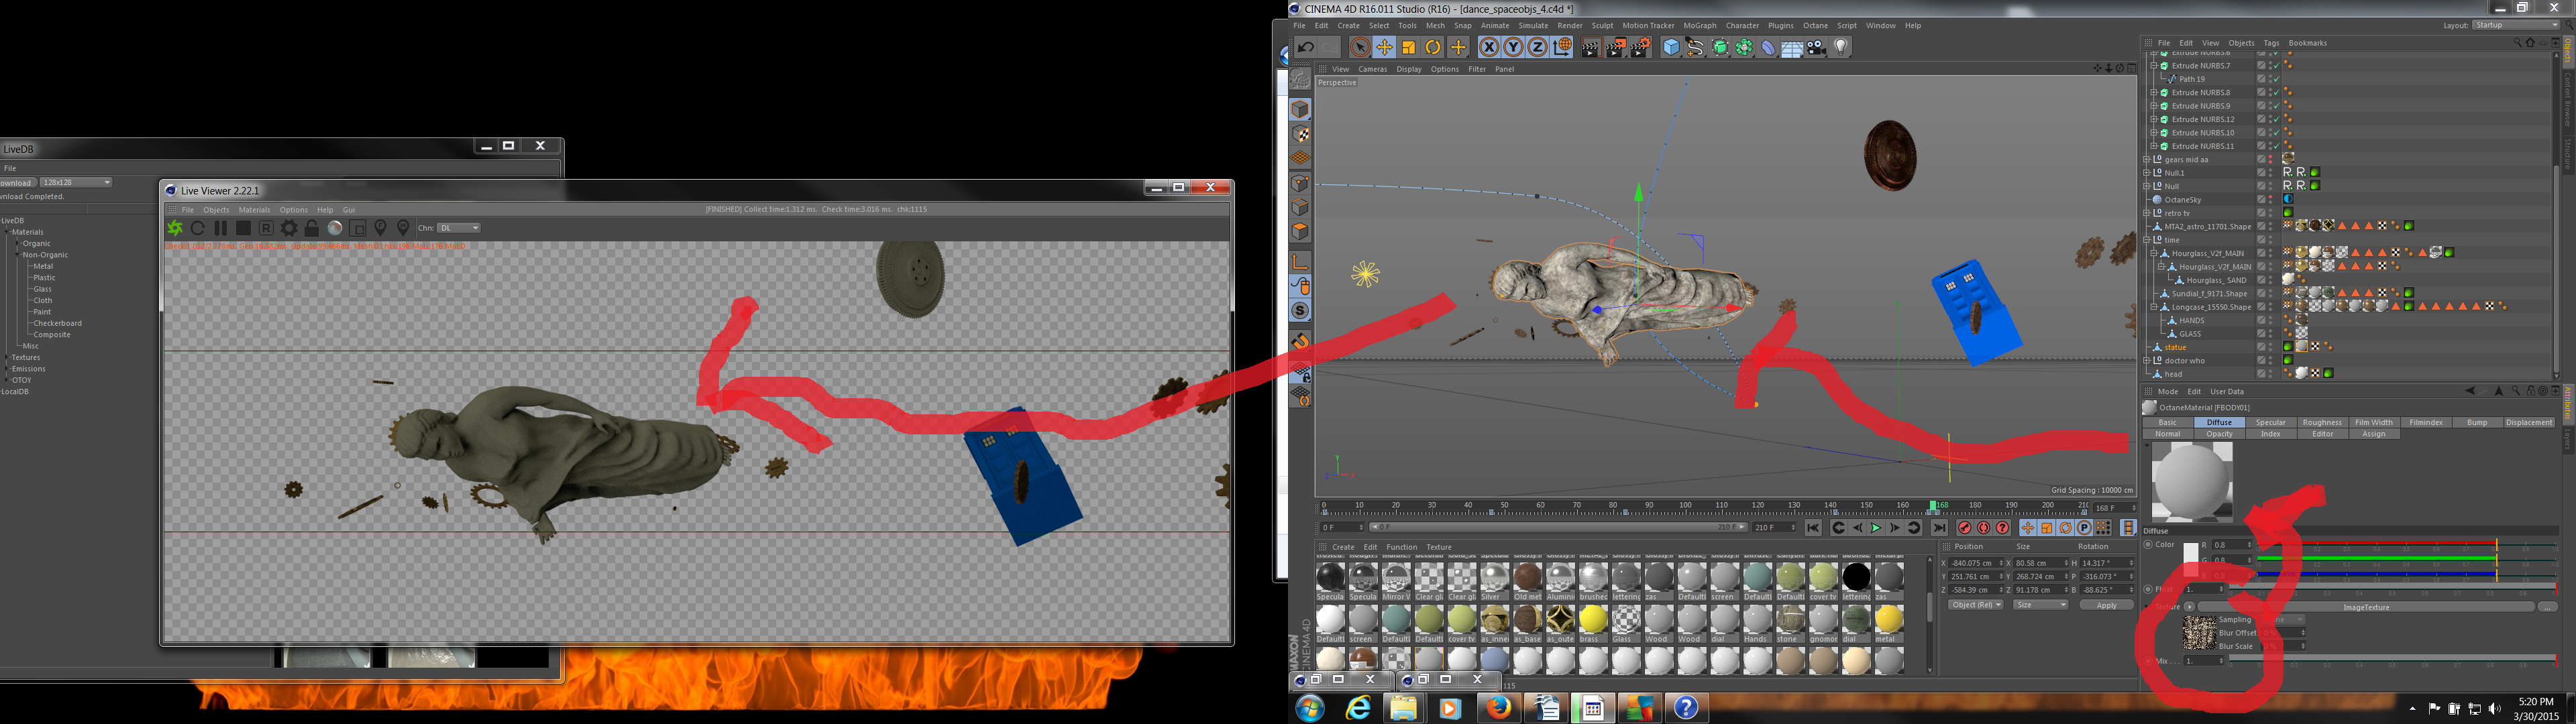Toggle the Color parameter radio circle

coord(2147,545)
